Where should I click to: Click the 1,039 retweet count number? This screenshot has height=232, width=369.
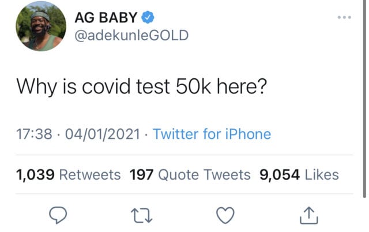click(x=35, y=175)
